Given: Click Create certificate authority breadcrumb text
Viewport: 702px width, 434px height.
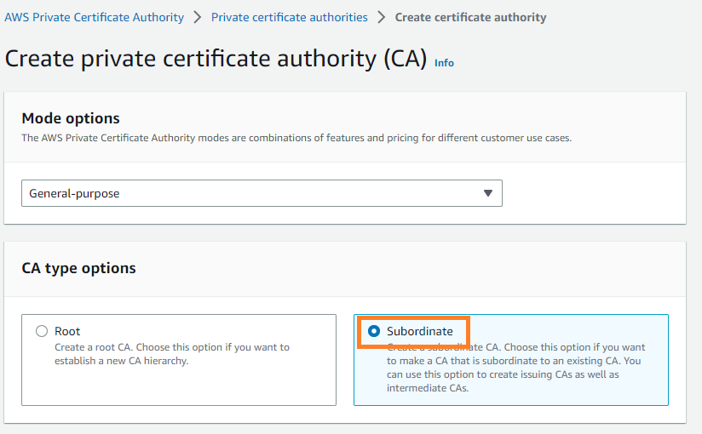Looking at the screenshot, I should click(x=470, y=18).
